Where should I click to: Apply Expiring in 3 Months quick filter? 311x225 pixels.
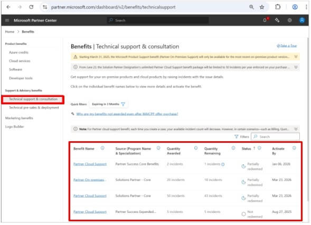point(108,104)
